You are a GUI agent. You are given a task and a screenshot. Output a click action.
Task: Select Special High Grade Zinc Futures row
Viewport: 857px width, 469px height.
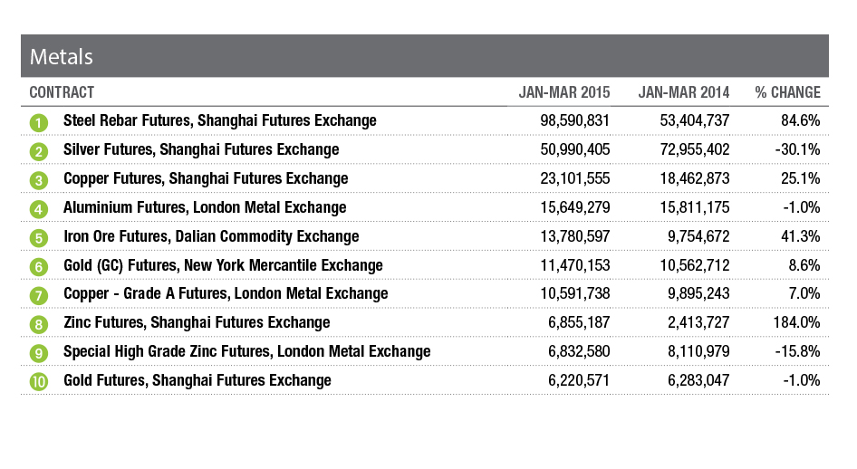click(246, 351)
